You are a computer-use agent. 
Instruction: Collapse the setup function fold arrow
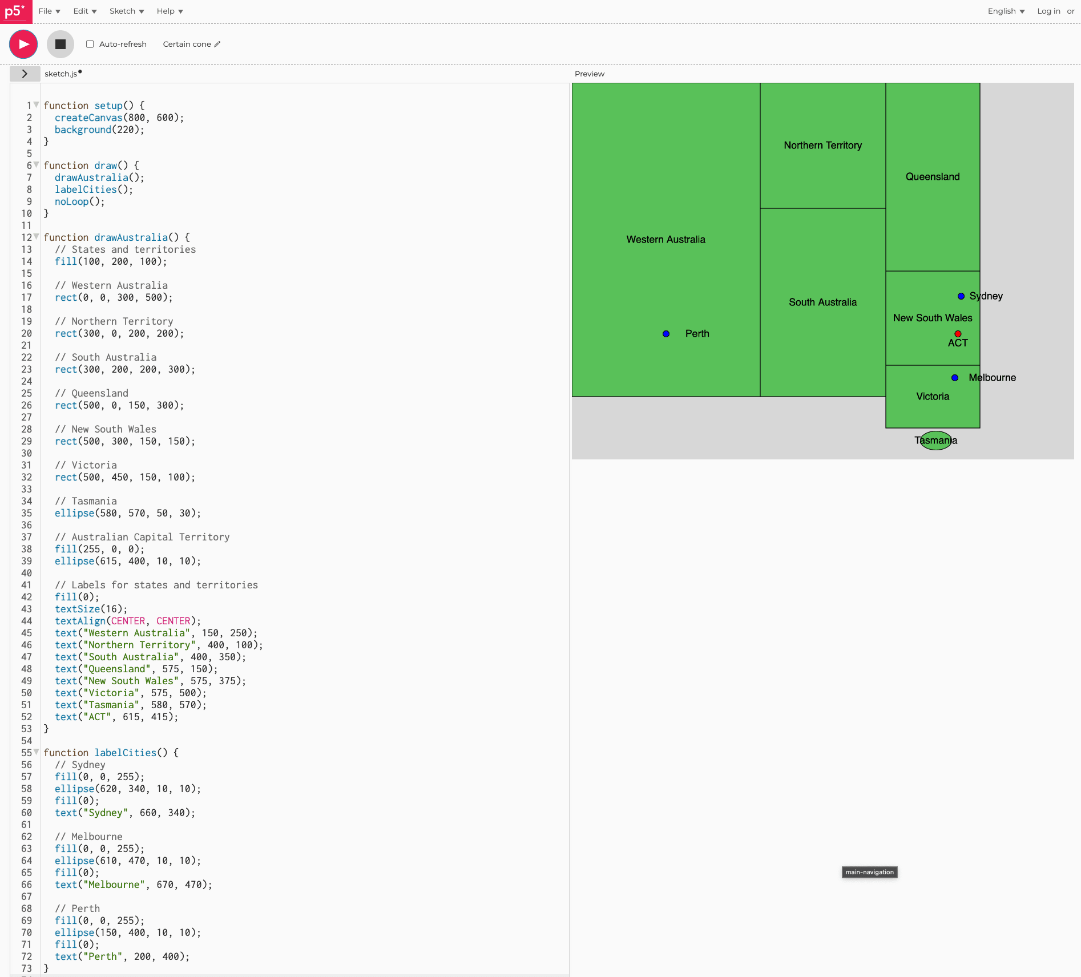point(37,105)
